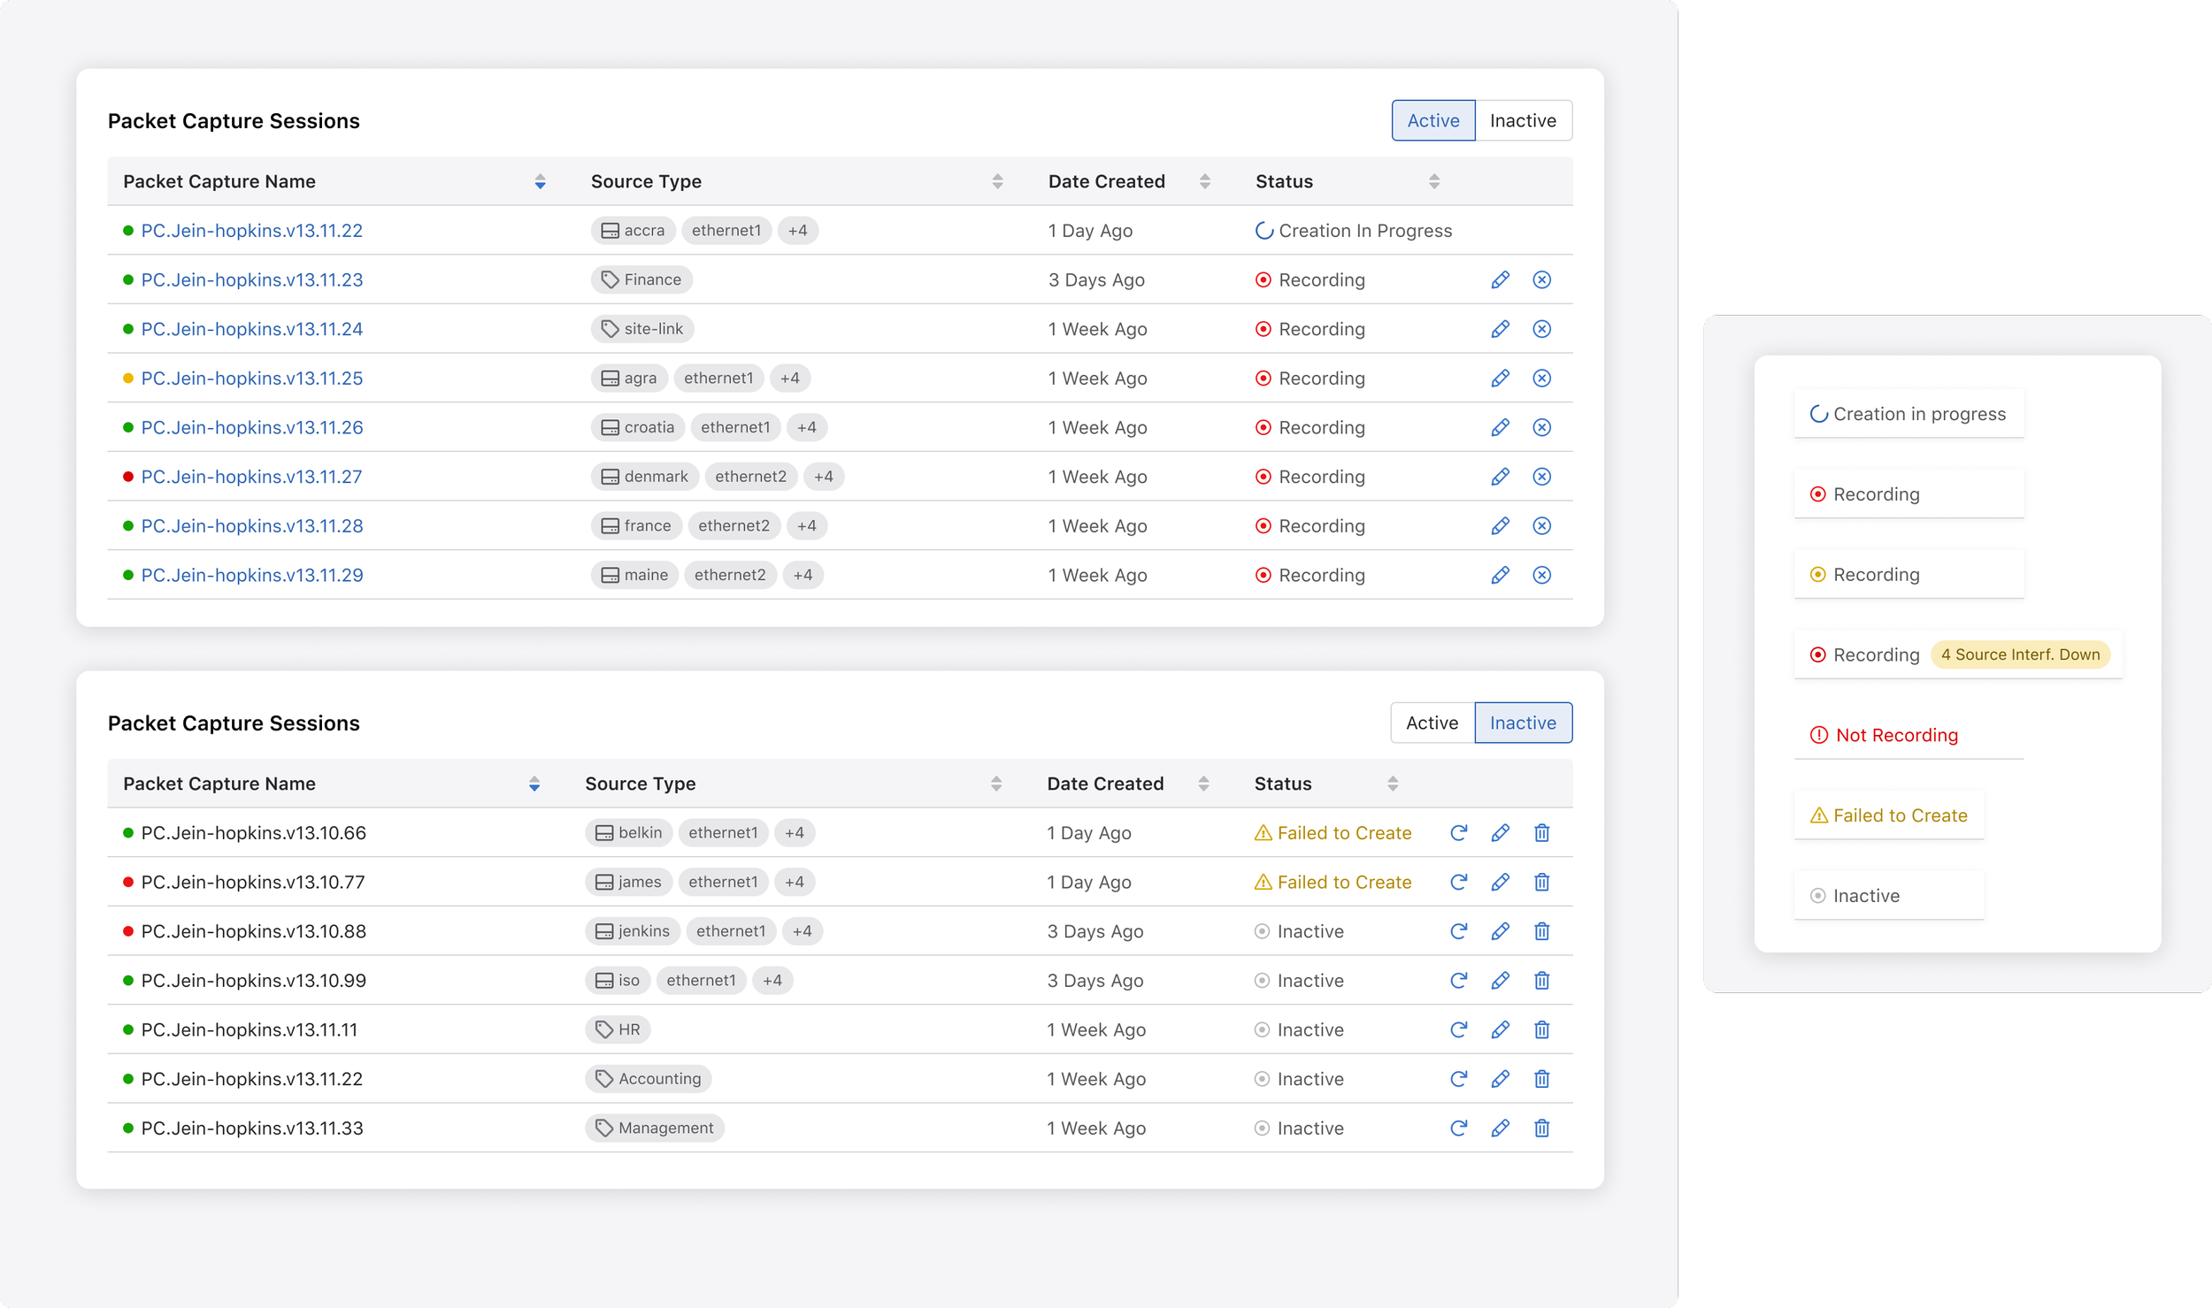This screenshot has width=2212, height=1308.
Task: Select Active toggle in top sessions table
Action: coord(1432,120)
